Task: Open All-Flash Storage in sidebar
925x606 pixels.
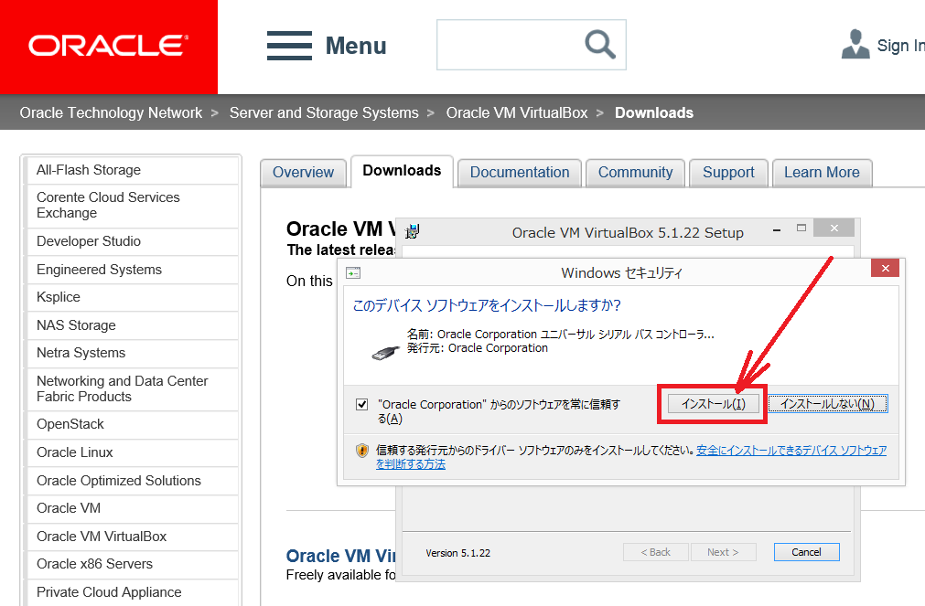Action: tap(133, 170)
